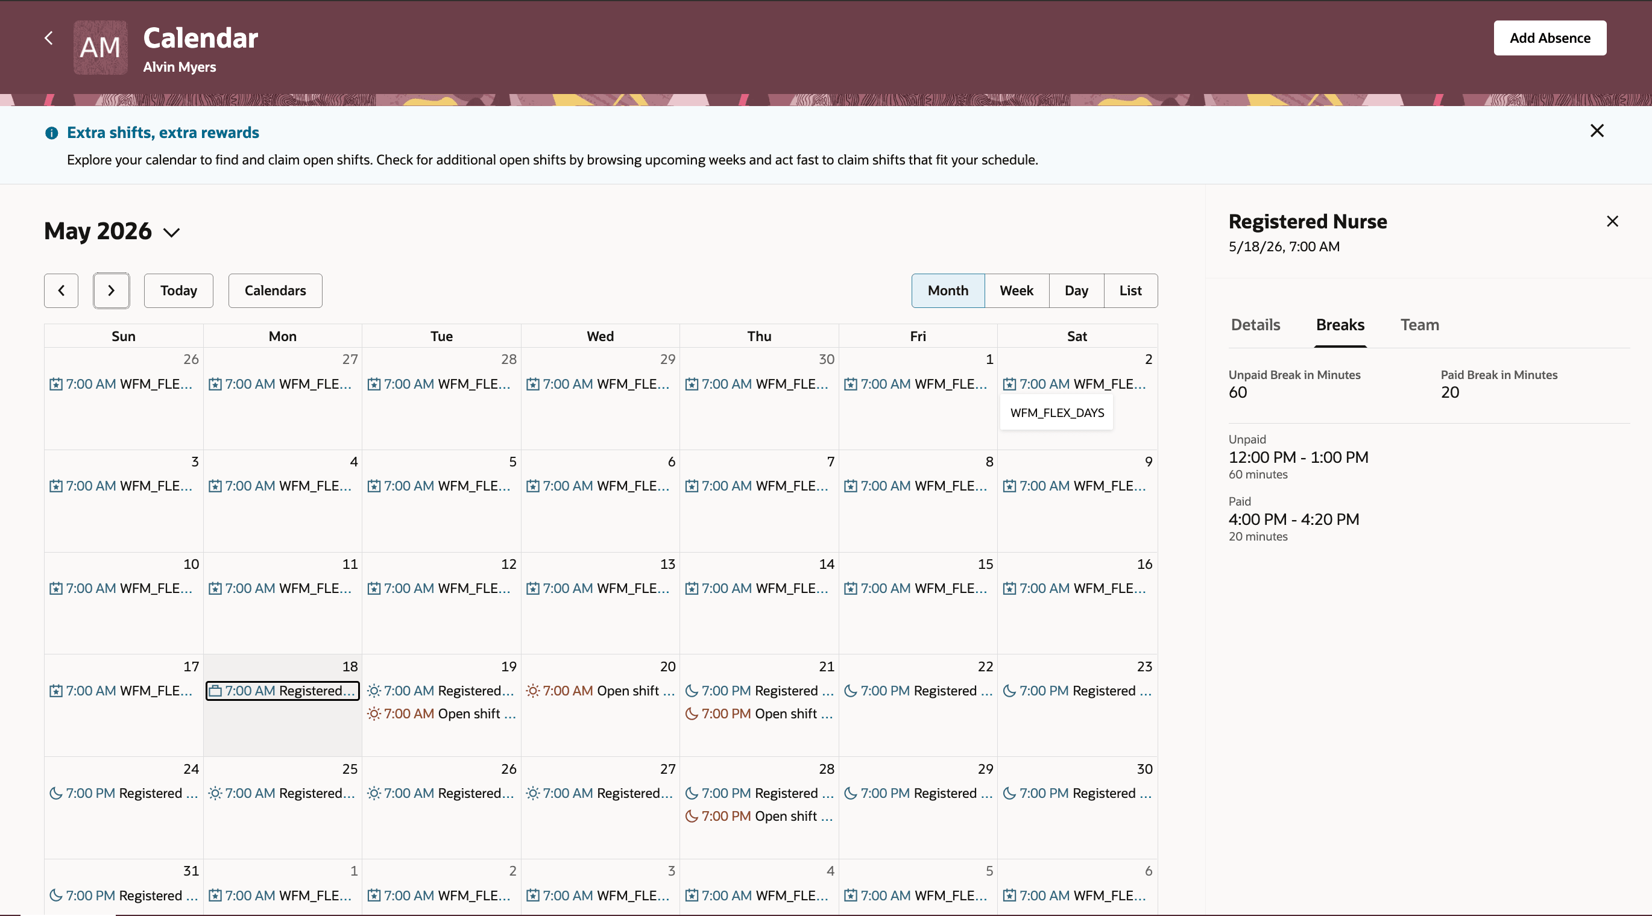Image resolution: width=1652 pixels, height=916 pixels.
Task: Click moon icon on May 31 Registered shift
Action: click(56, 896)
